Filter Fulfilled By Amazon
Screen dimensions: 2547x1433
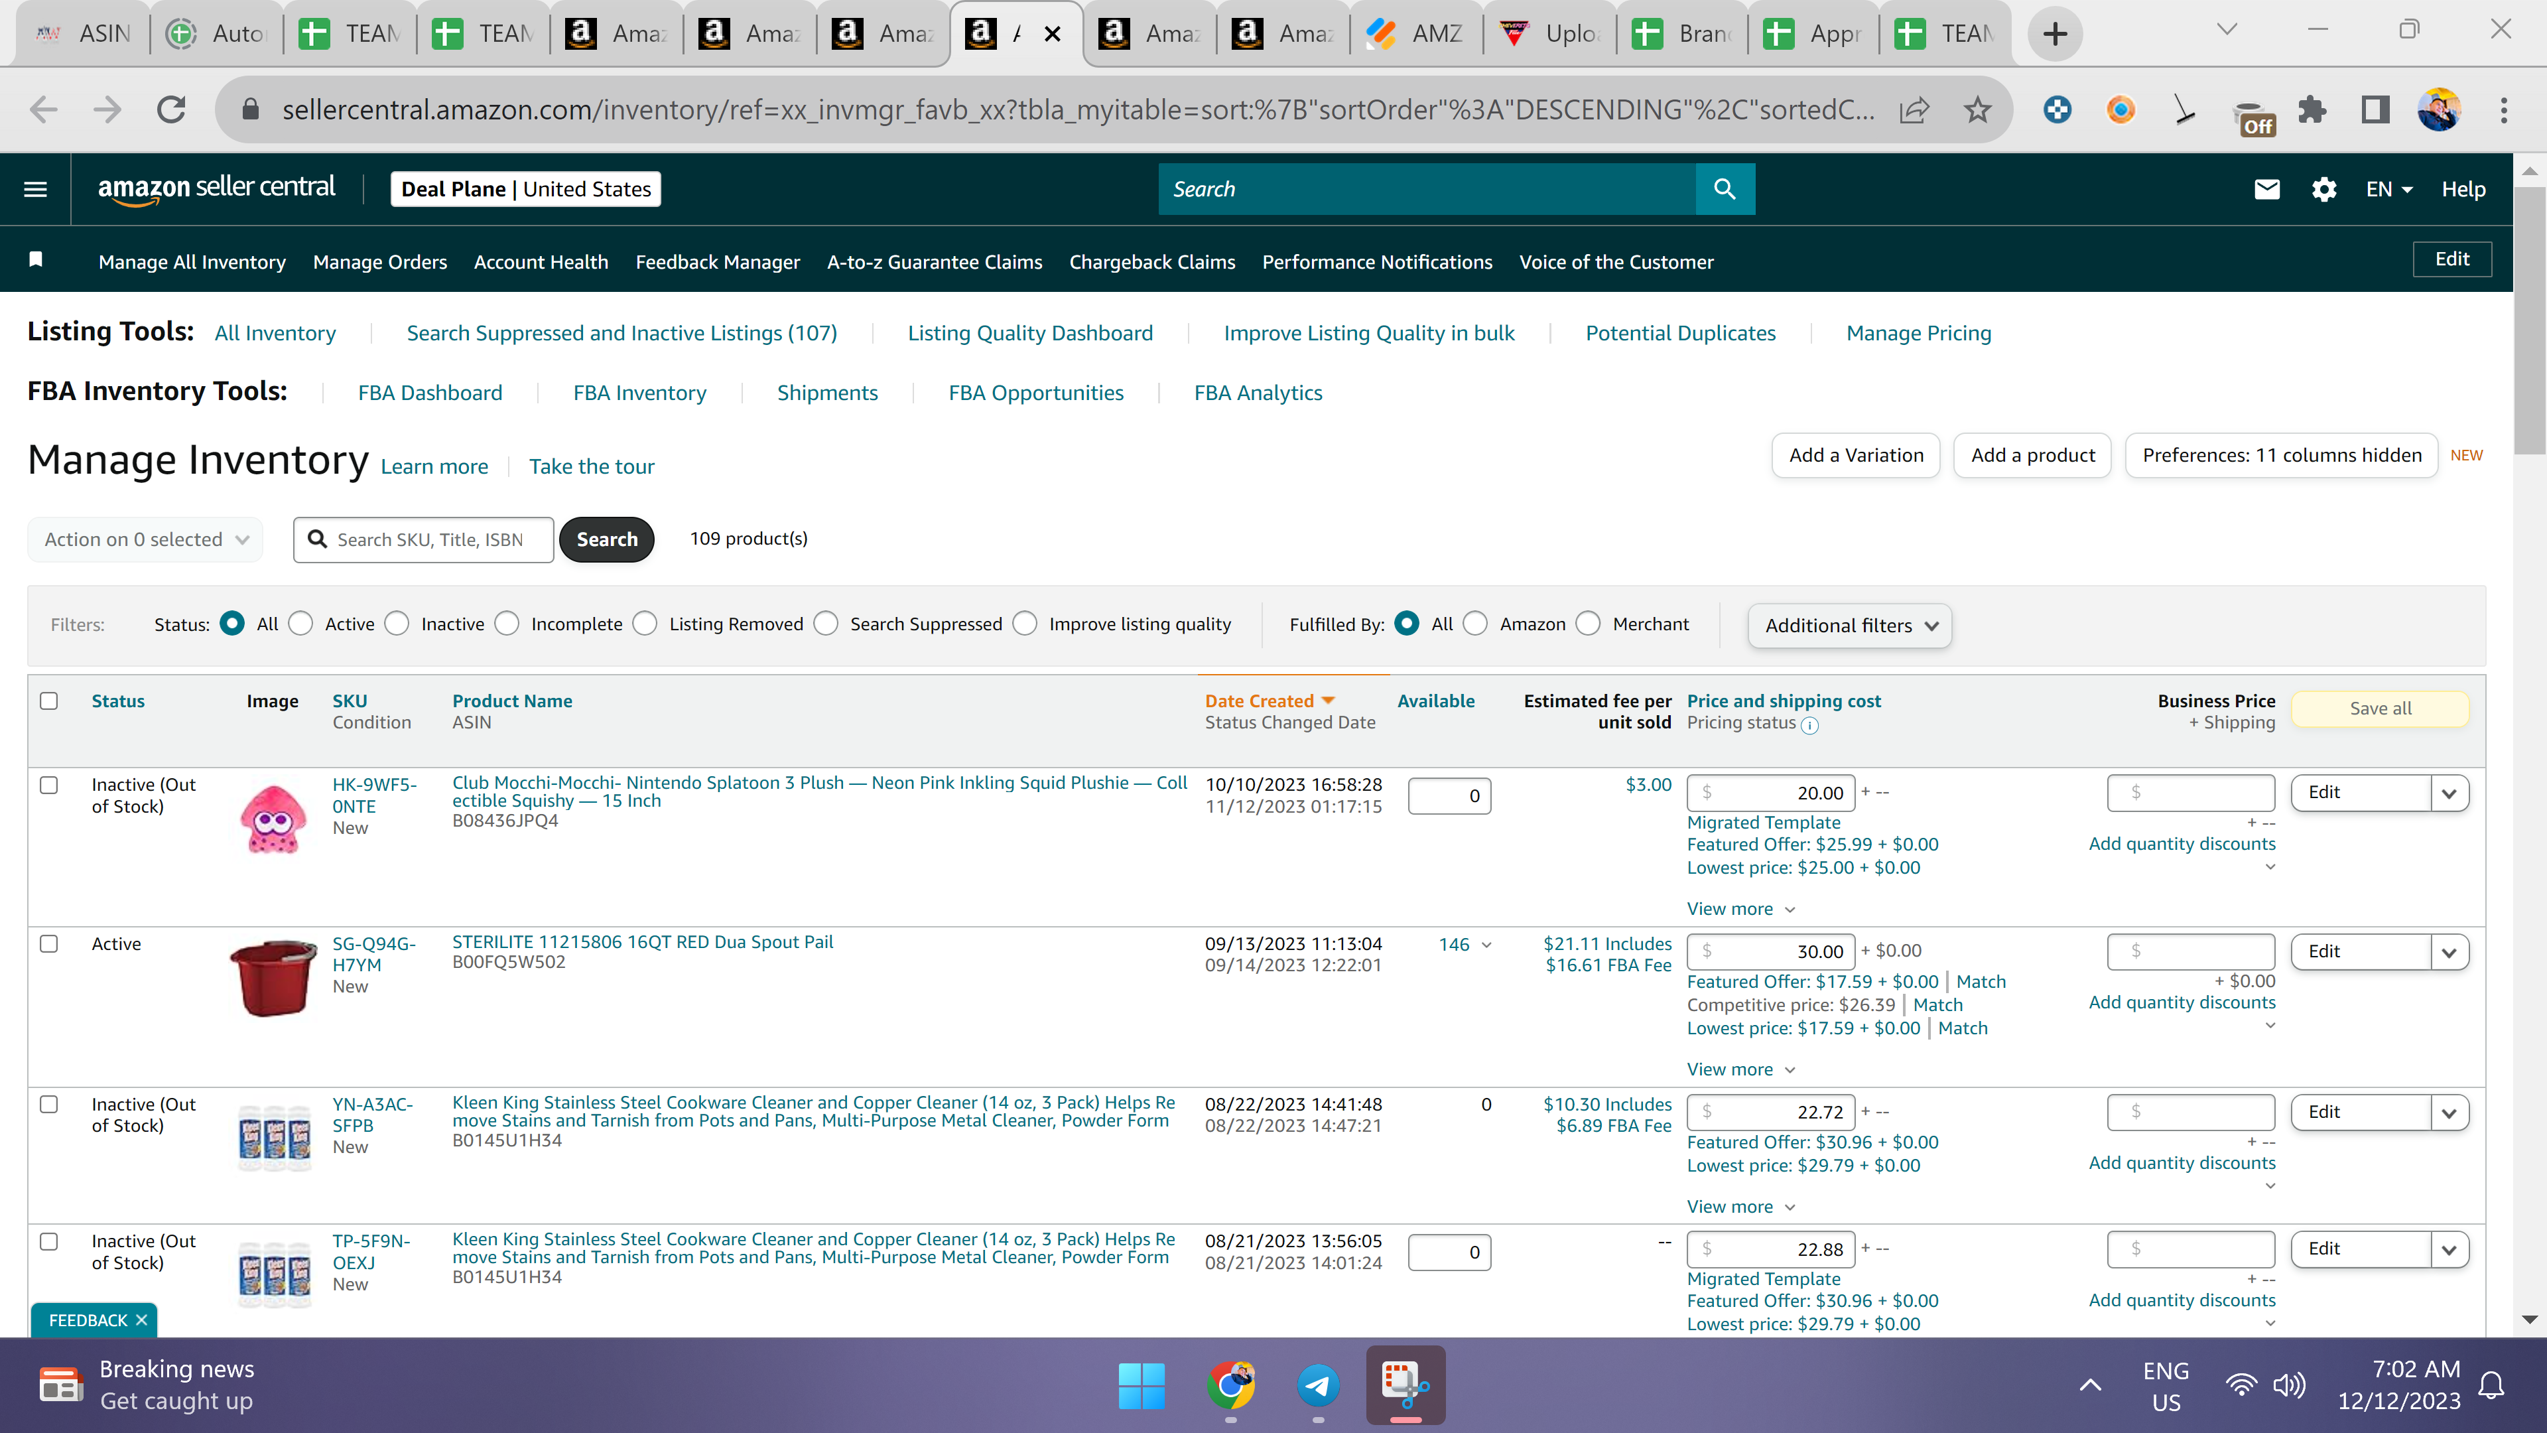tap(1475, 624)
